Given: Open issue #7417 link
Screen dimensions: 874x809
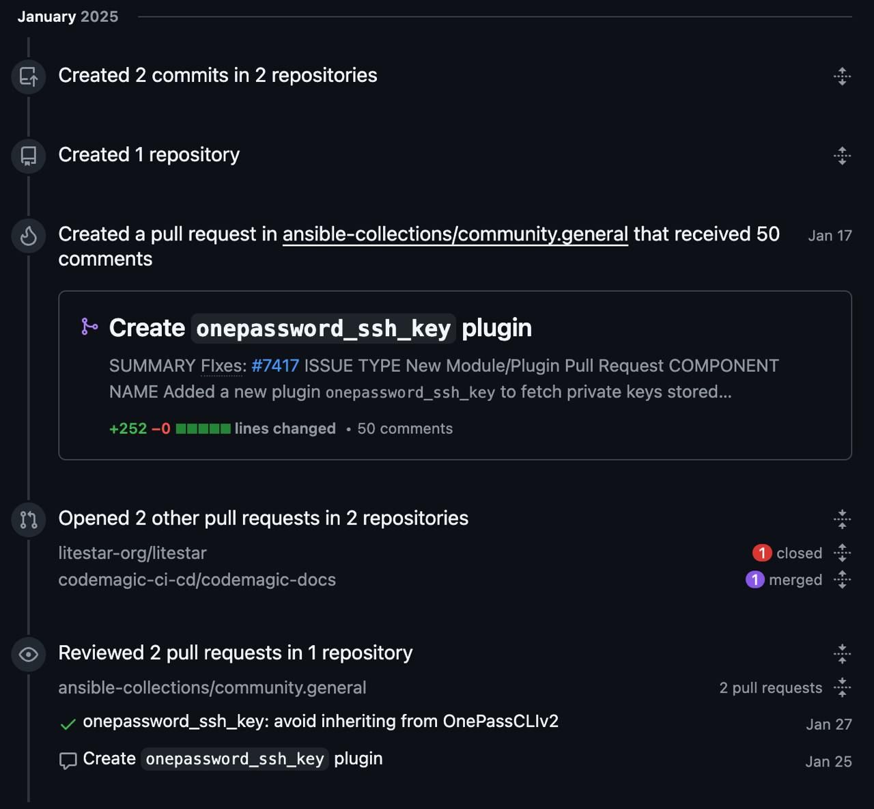Looking at the screenshot, I should (274, 366).
